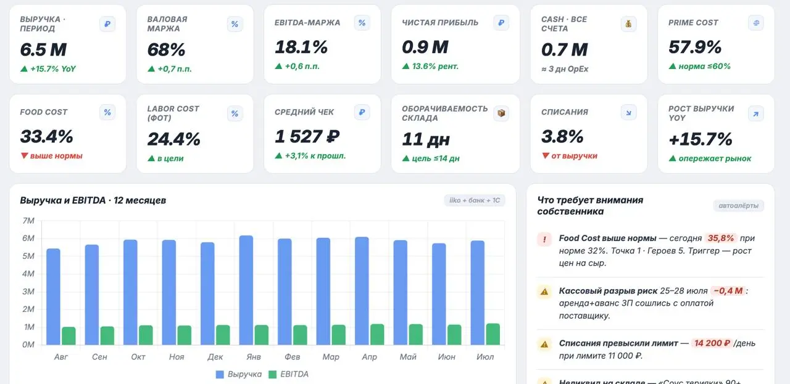Click the выше нормы red label
Image resolution: width=790 pixels, height=384 pixels.
[51, 156]
